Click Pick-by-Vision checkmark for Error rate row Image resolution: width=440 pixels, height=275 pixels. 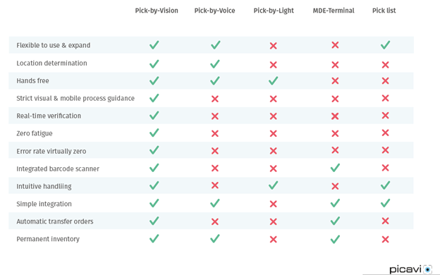point(154,150)
